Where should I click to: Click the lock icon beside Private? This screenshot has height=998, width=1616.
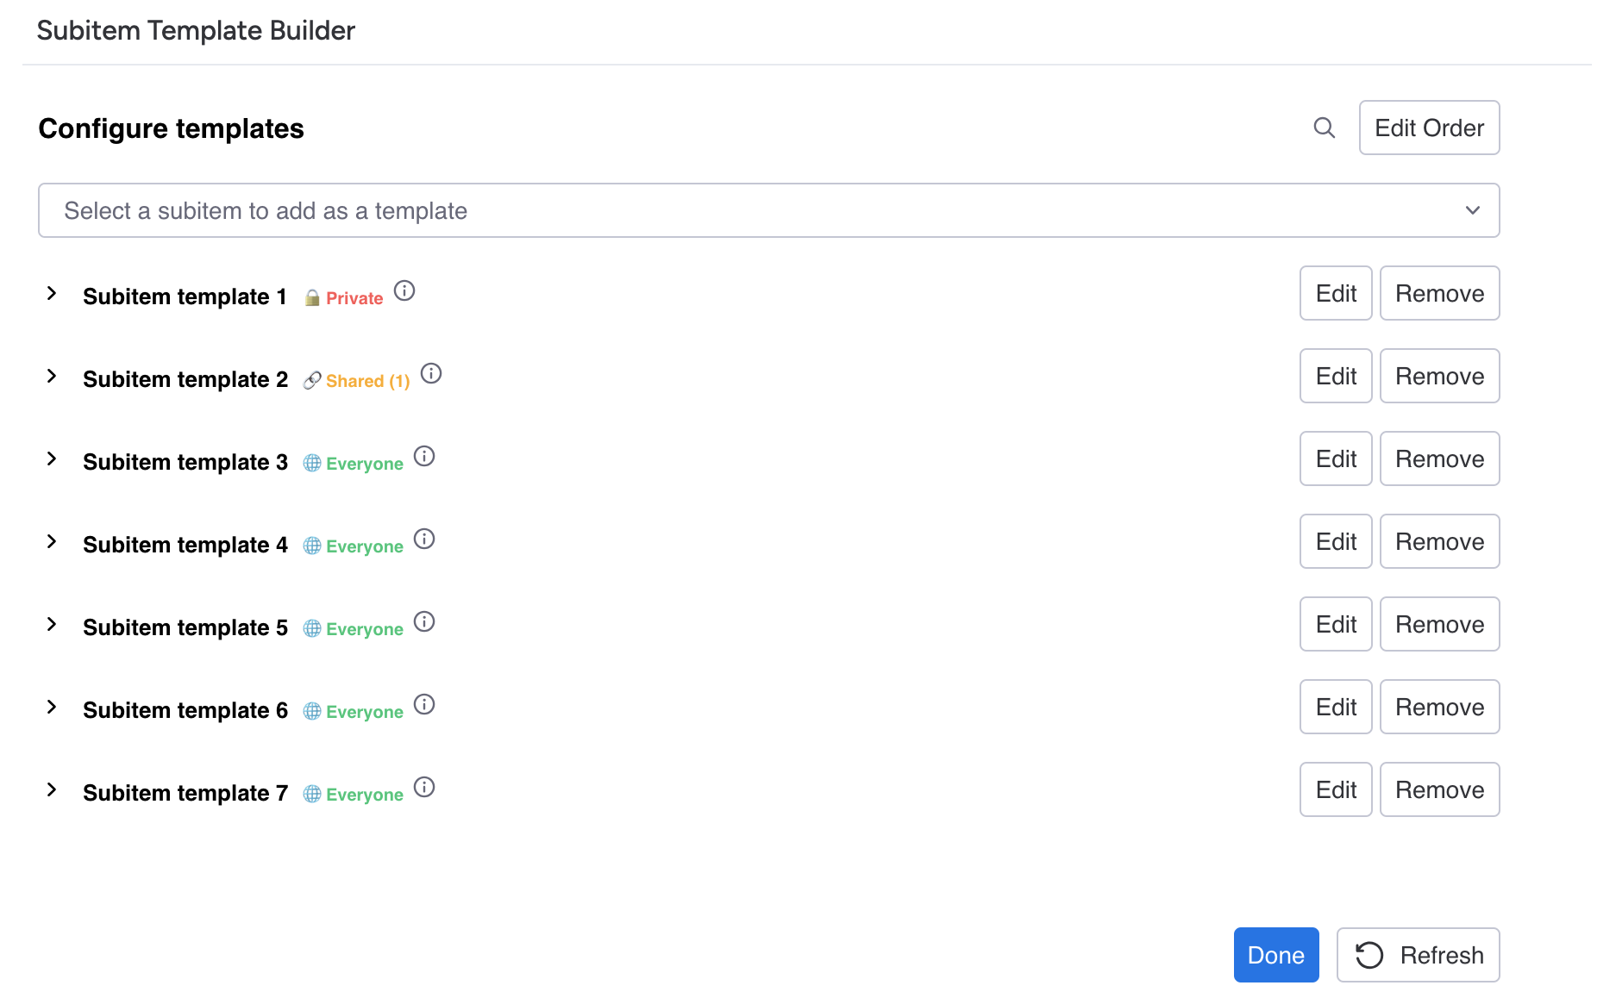pyautogui.click(x=312, y=298)
